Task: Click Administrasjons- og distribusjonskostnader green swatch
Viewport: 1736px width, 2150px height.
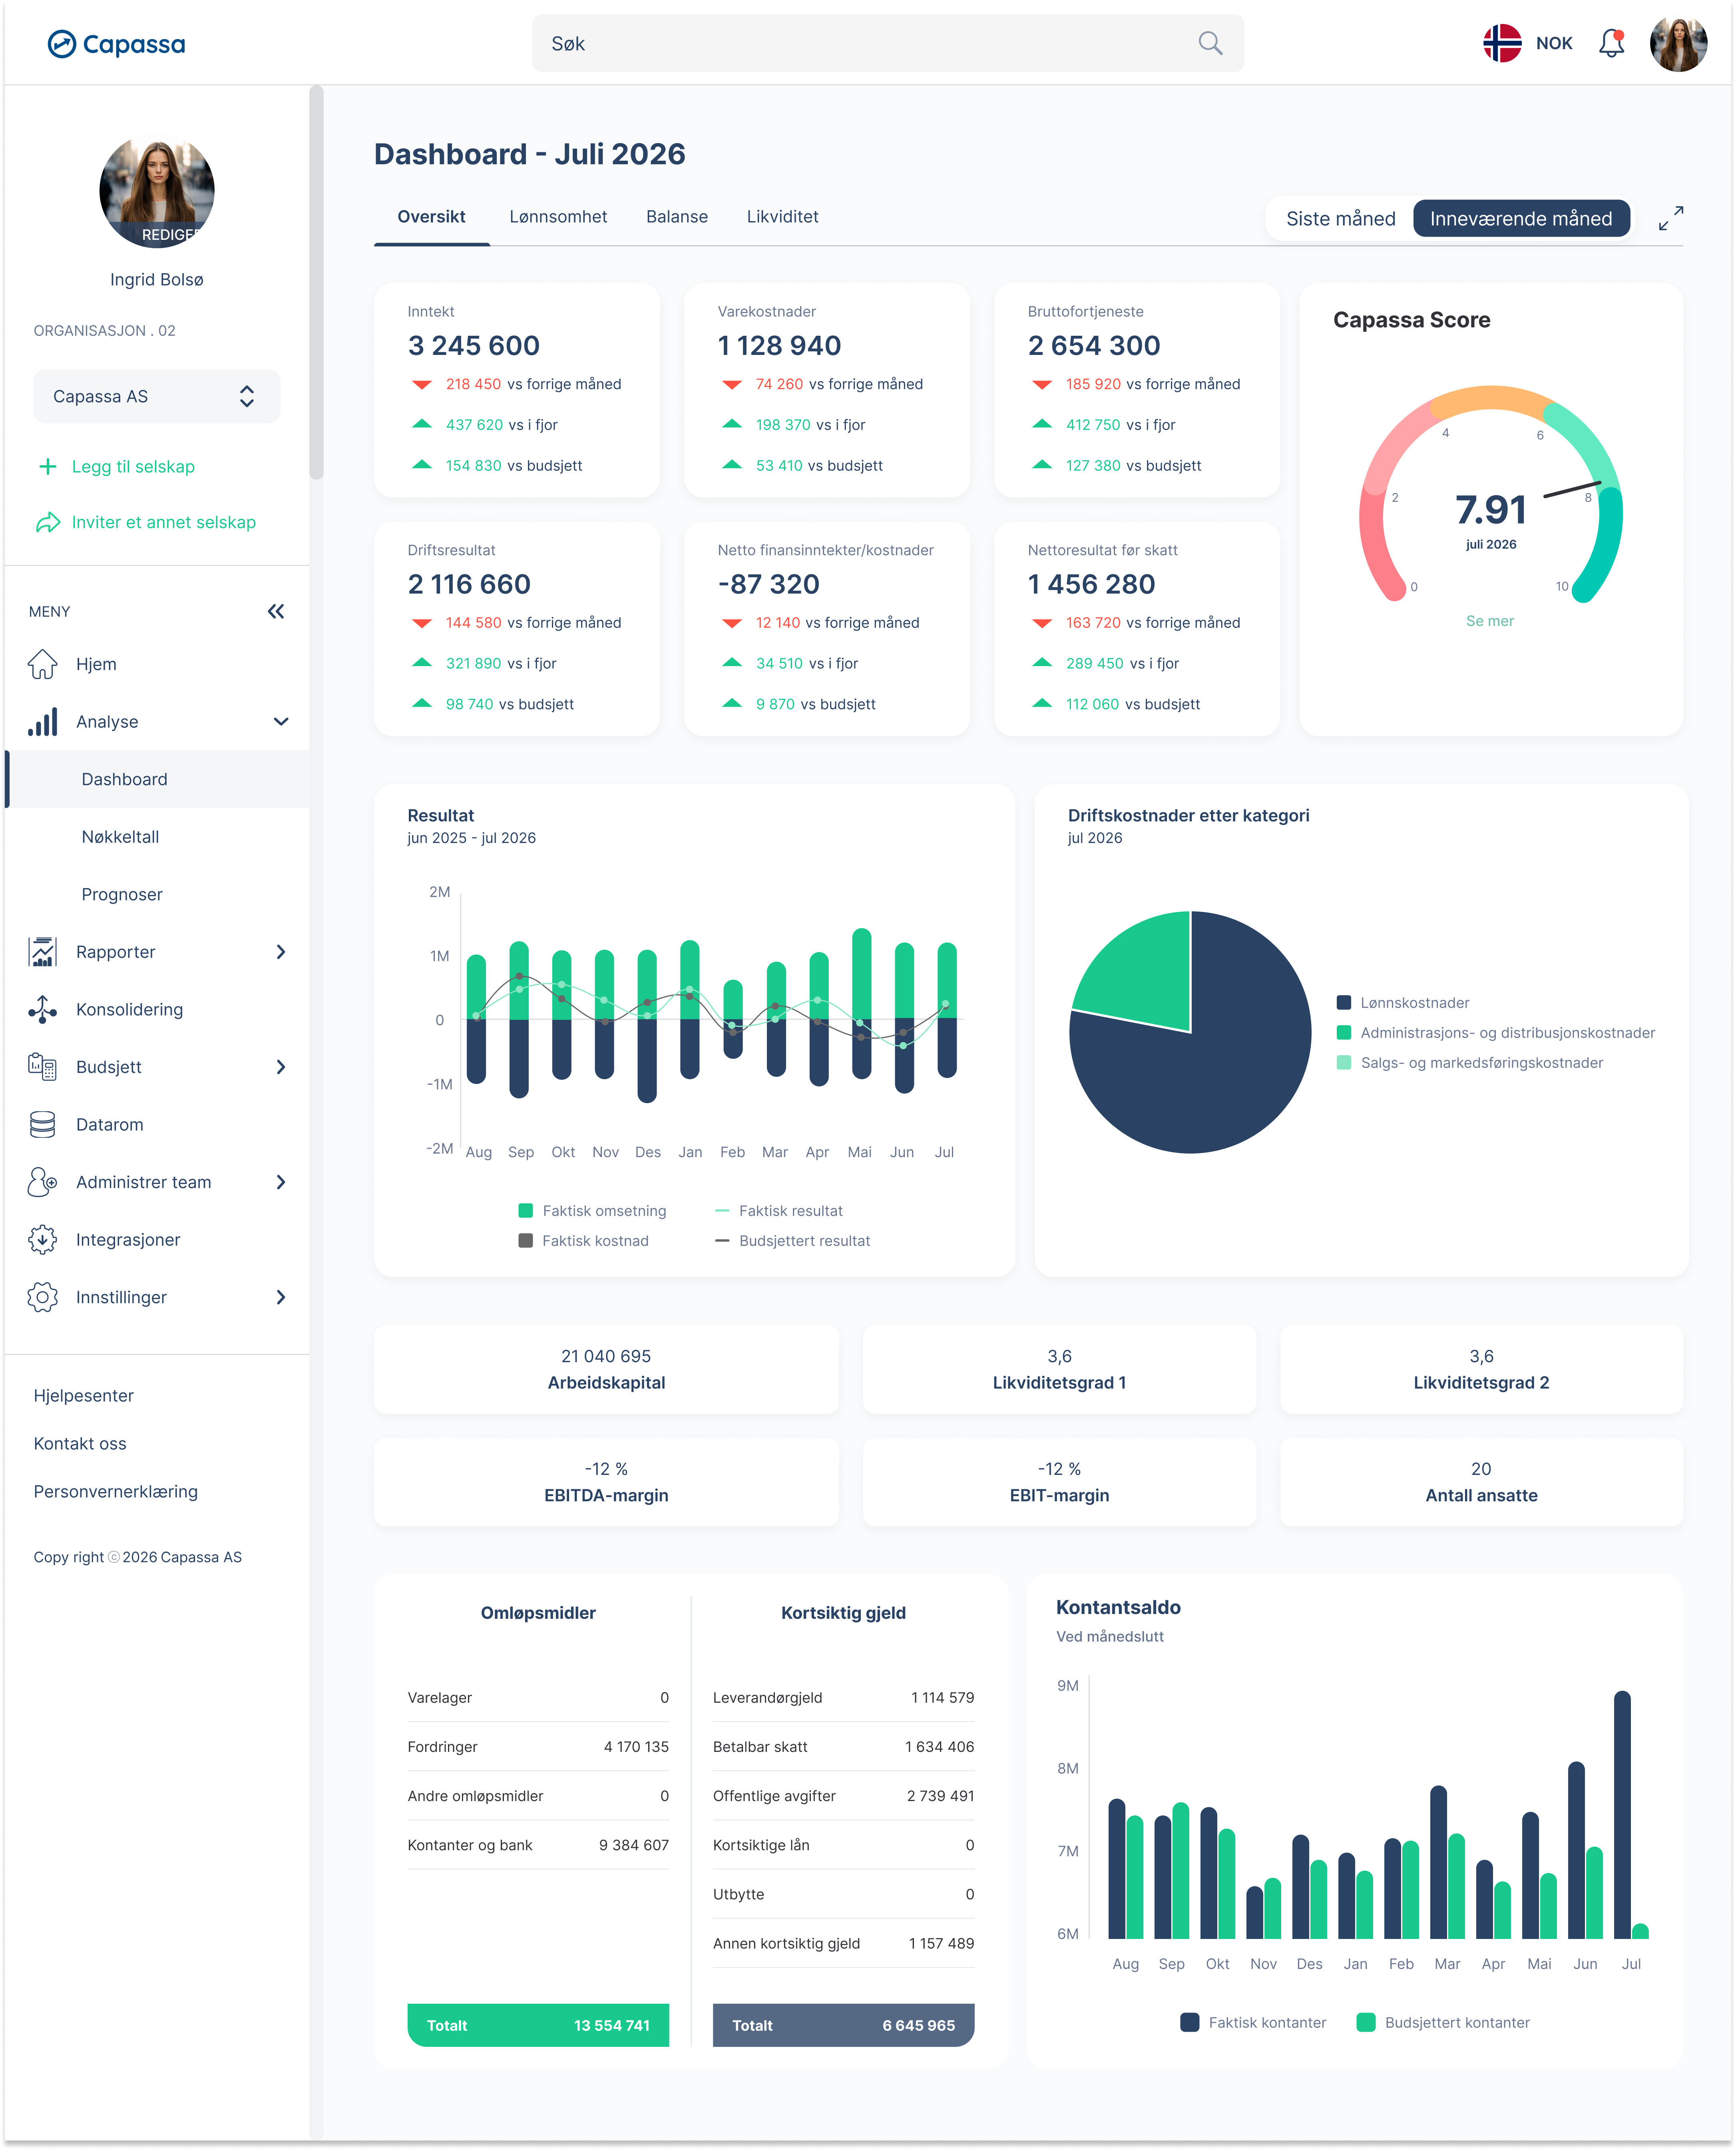Action: 1343,1033
